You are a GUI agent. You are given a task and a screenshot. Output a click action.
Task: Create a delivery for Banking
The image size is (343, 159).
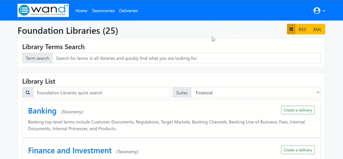(298, 110)
